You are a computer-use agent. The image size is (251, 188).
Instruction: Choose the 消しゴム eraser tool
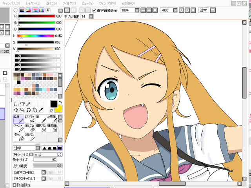click(x=30, y=128)
